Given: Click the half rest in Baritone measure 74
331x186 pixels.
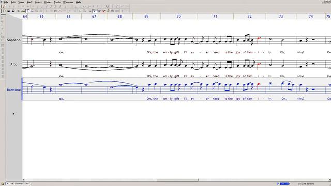Looking at the screenshot, I should [313, 89].
